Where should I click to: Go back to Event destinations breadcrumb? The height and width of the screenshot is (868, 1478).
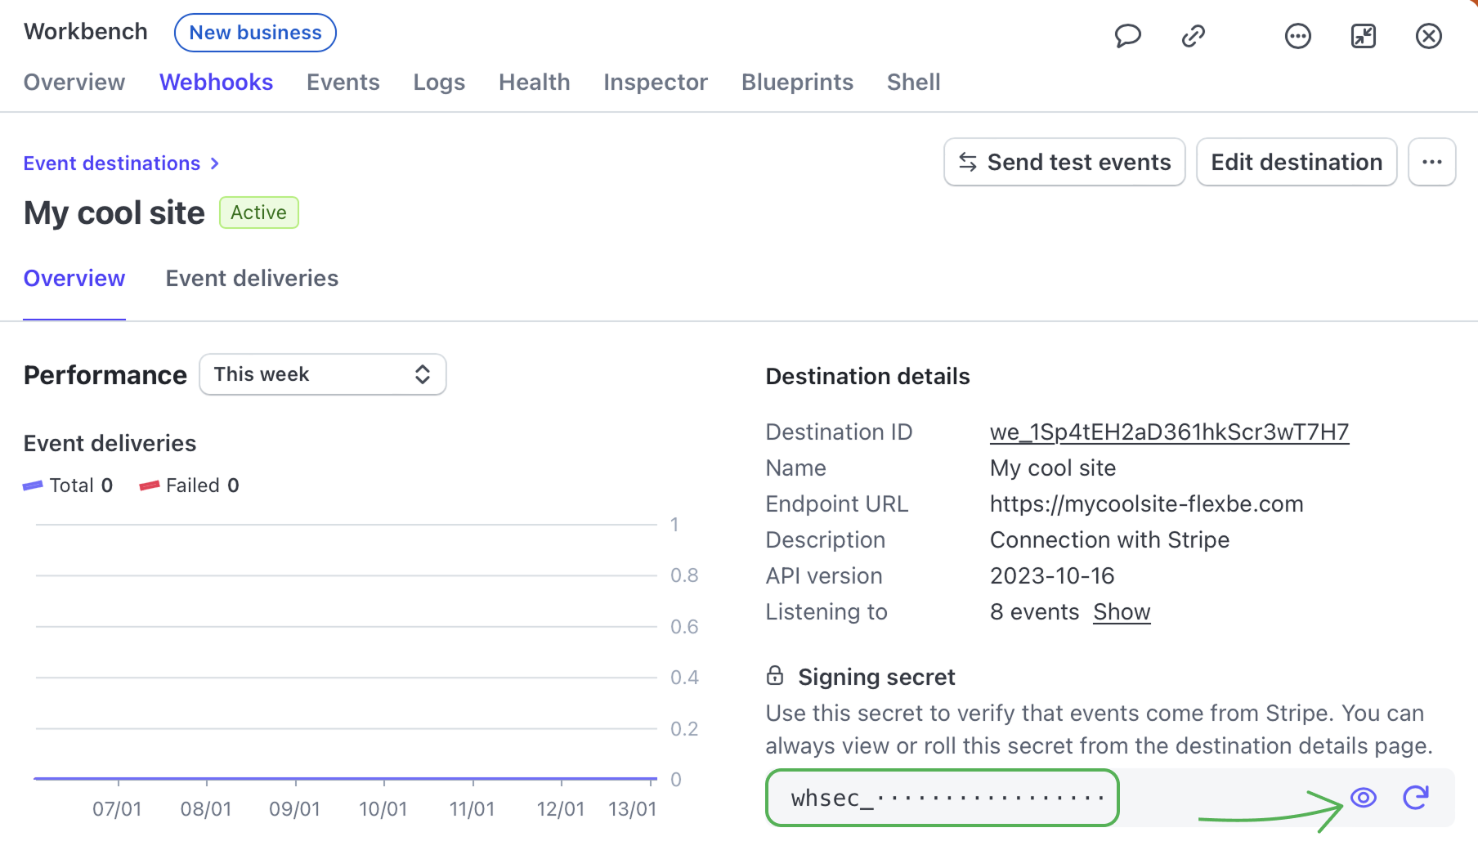(112, 163)
